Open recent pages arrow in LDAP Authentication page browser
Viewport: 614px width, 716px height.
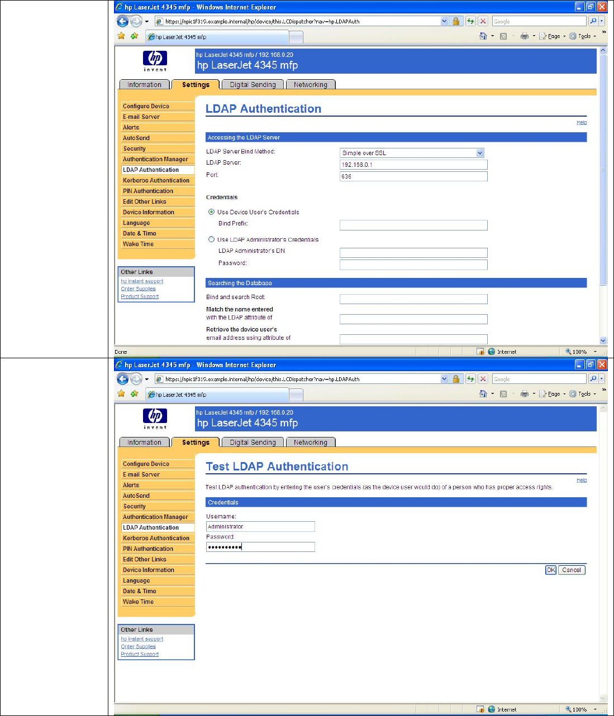click(x=147, y=21)
